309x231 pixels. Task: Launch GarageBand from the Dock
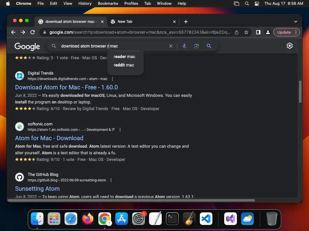click(x=189, y=219)
